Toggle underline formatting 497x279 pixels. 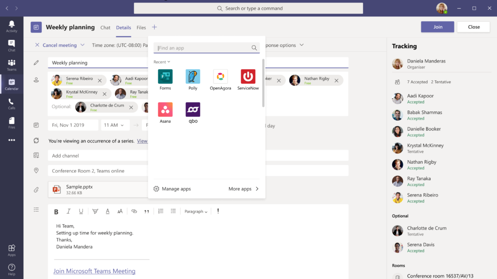pyautogui.click(x=81, y=212)
